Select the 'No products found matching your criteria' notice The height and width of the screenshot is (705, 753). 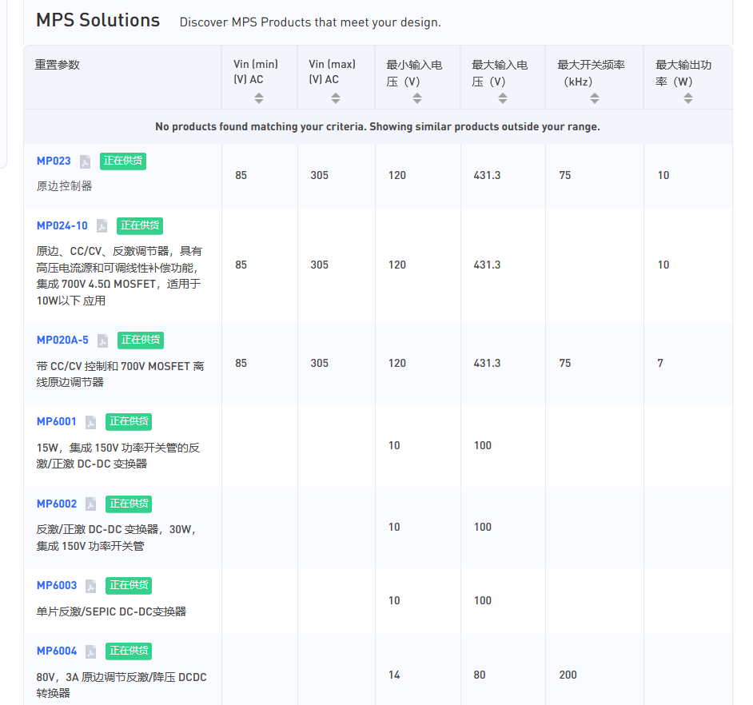(x=377, y=127)
